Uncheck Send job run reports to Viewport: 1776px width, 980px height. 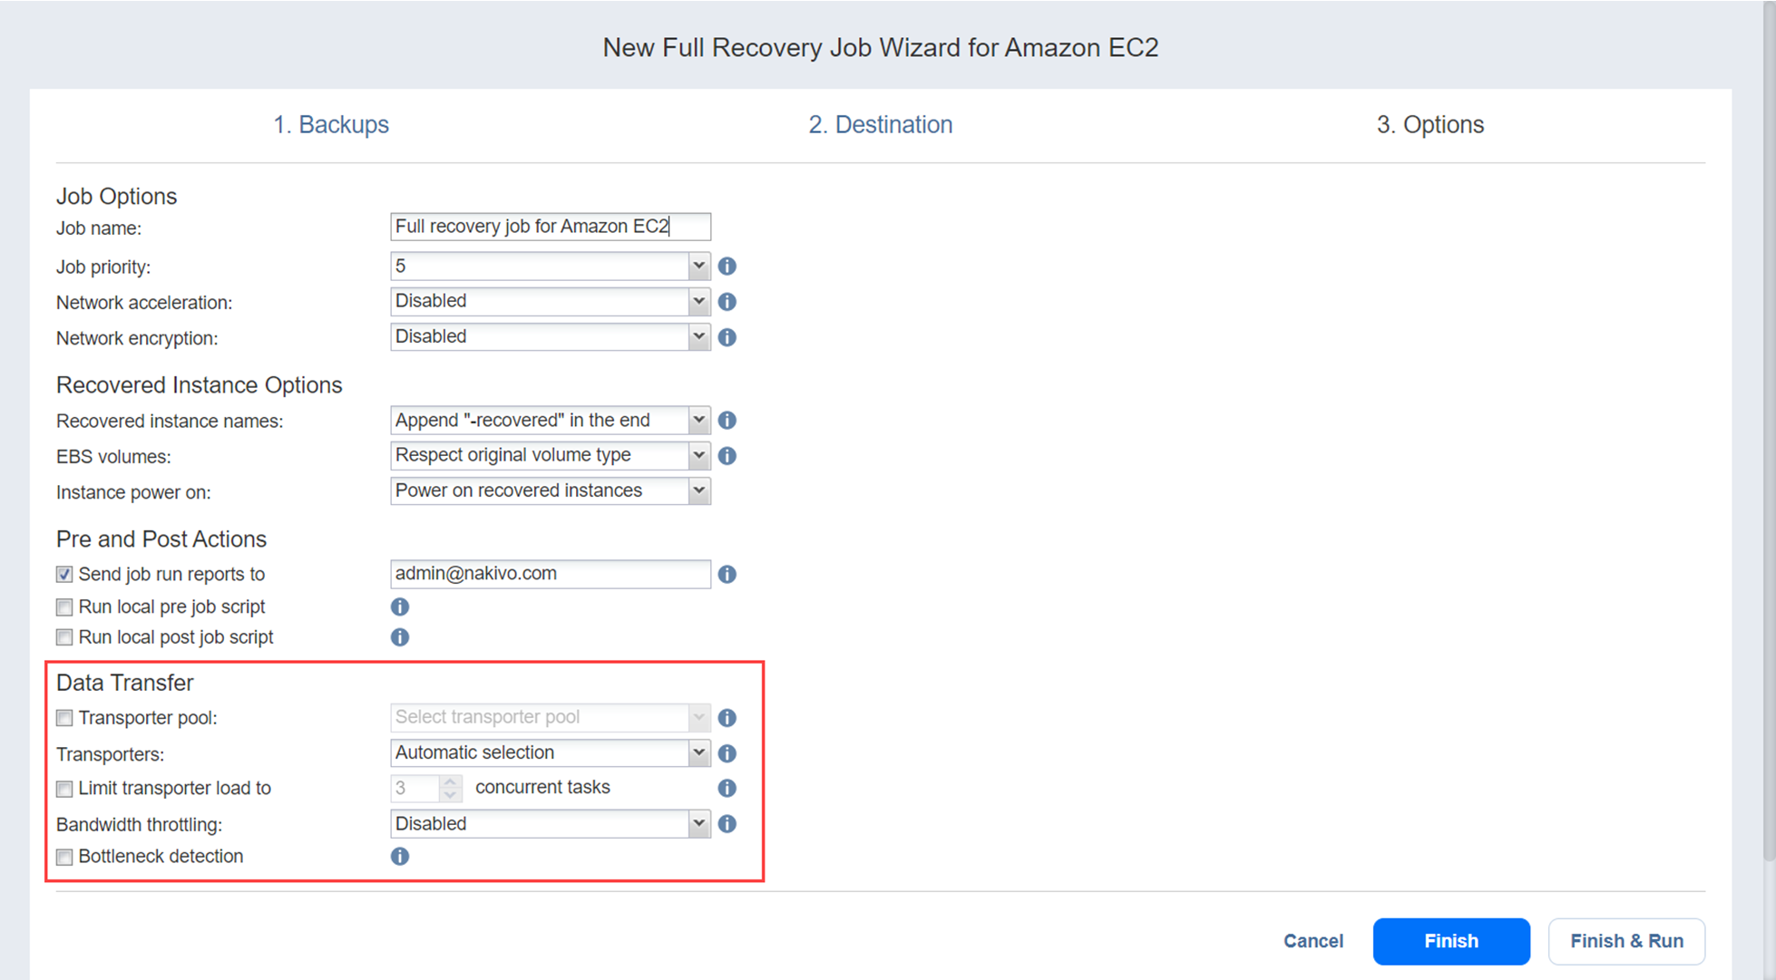(64, 575)
